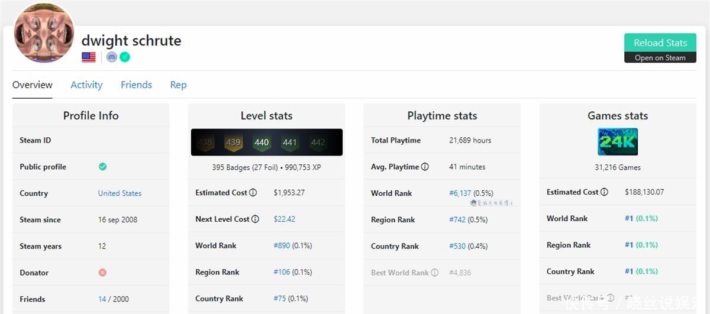The width and height of the screenshot is (710, 314).
Task: Switch to the Overview tab
Action: coord(33,85)
